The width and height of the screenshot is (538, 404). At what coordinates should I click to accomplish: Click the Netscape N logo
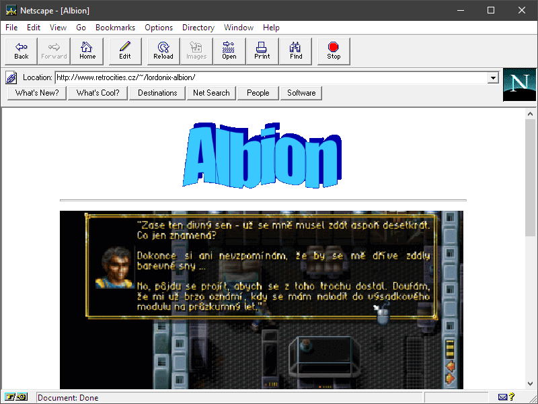tap(519, 84)
